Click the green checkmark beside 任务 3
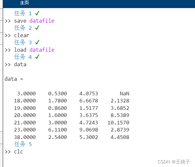Image resolution: width=195 pixels, height=167 pixels. pyautogui.click(x=37, y=42)
